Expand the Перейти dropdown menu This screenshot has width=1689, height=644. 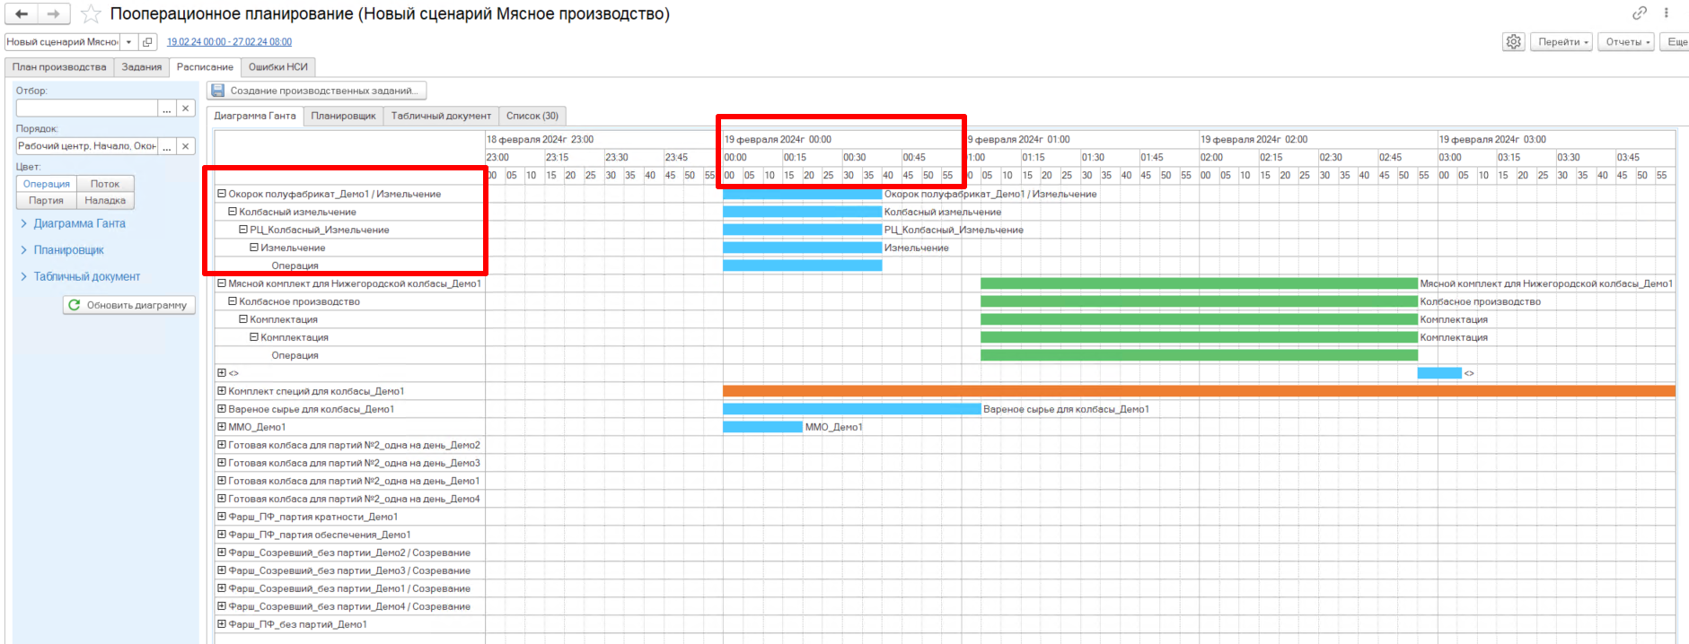point(1562,42)
